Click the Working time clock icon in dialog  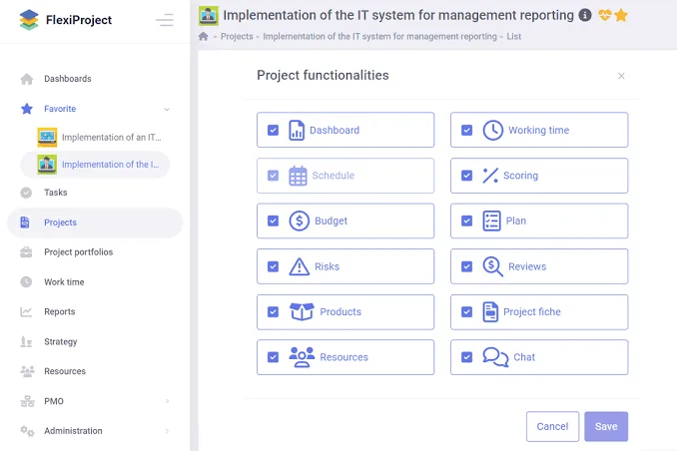492,130
